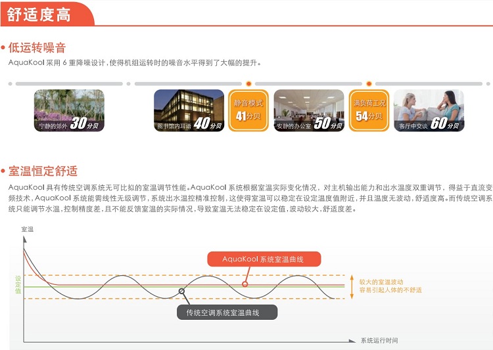Click the orange scale dot above 静音模式

tap(248, 84)
